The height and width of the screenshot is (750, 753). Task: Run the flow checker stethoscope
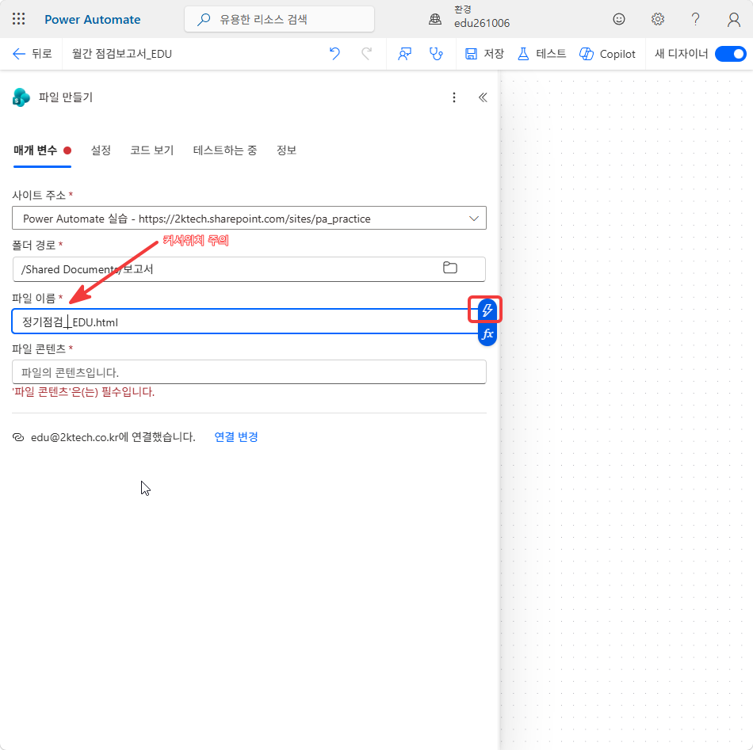coord(436,54)
